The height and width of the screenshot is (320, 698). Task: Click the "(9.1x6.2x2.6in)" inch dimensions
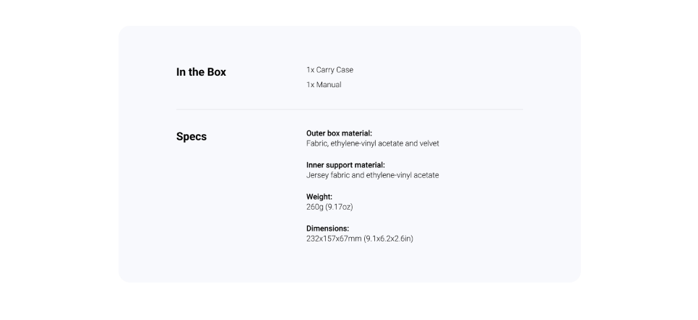tap(389, 239)
